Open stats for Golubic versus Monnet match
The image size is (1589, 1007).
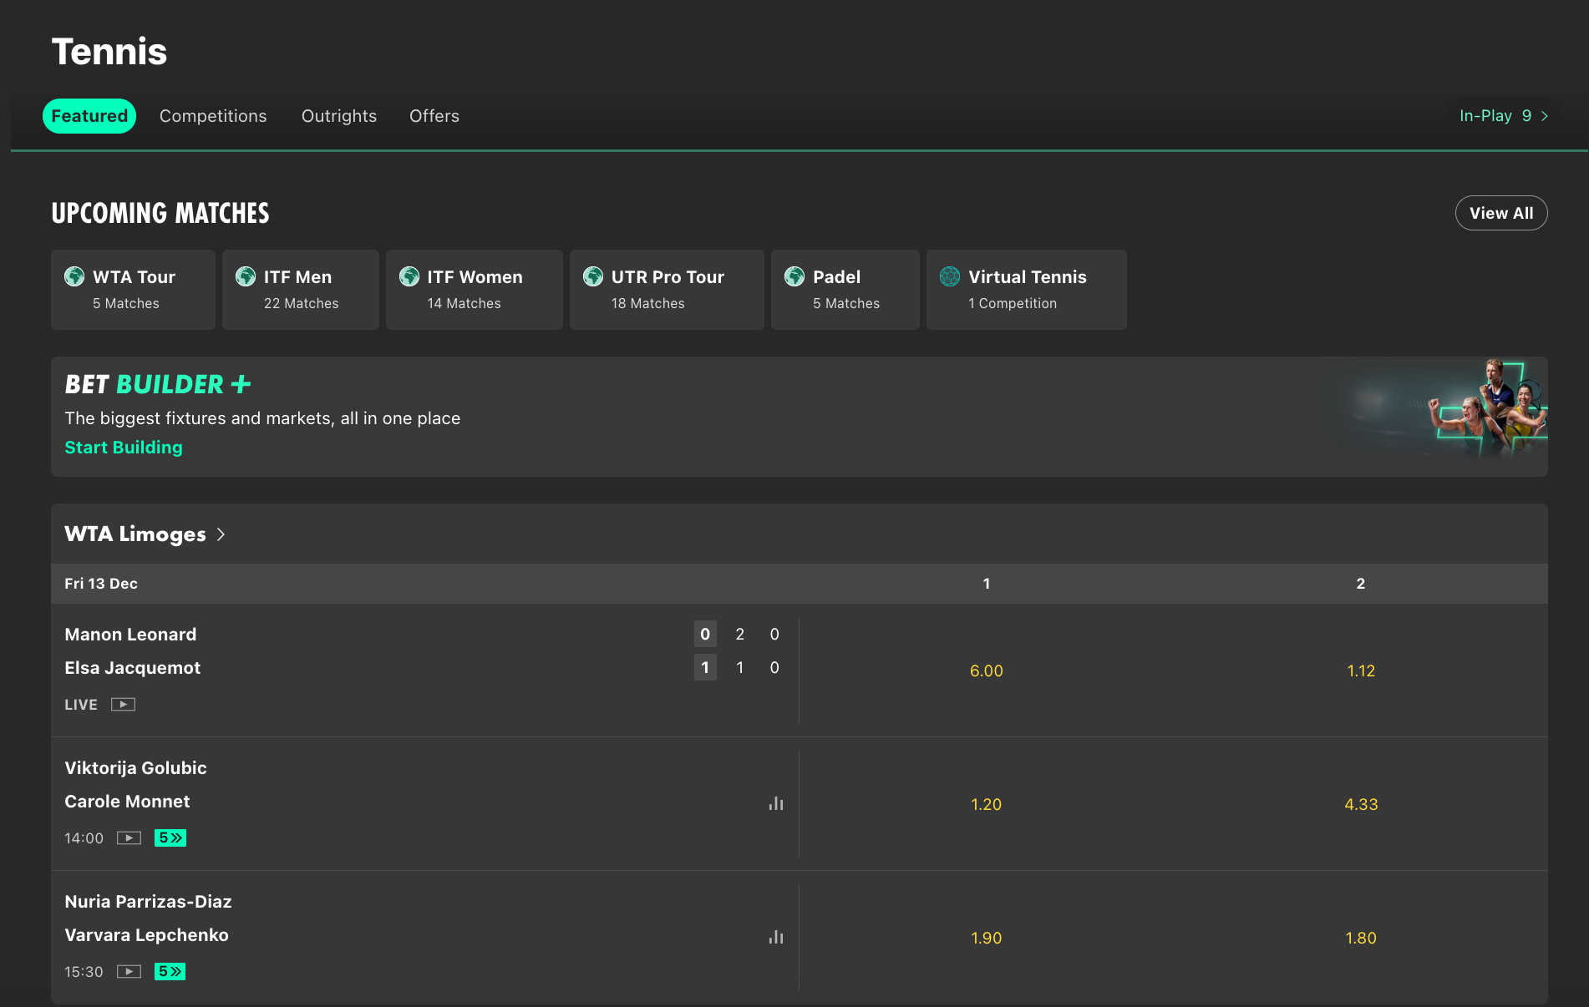coord(775,802)
